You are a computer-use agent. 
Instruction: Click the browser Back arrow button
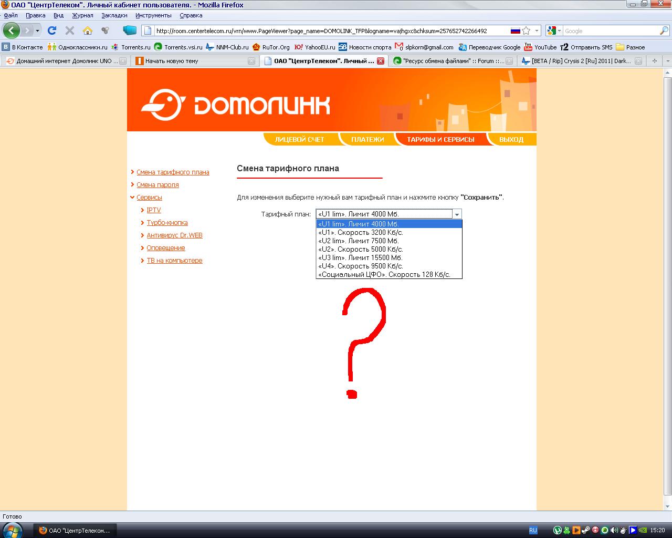coord(12,30)
